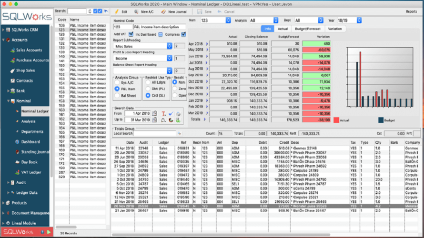Open calendar picker for Up to date
Screen dimensions: 424x238
point(154,119)
